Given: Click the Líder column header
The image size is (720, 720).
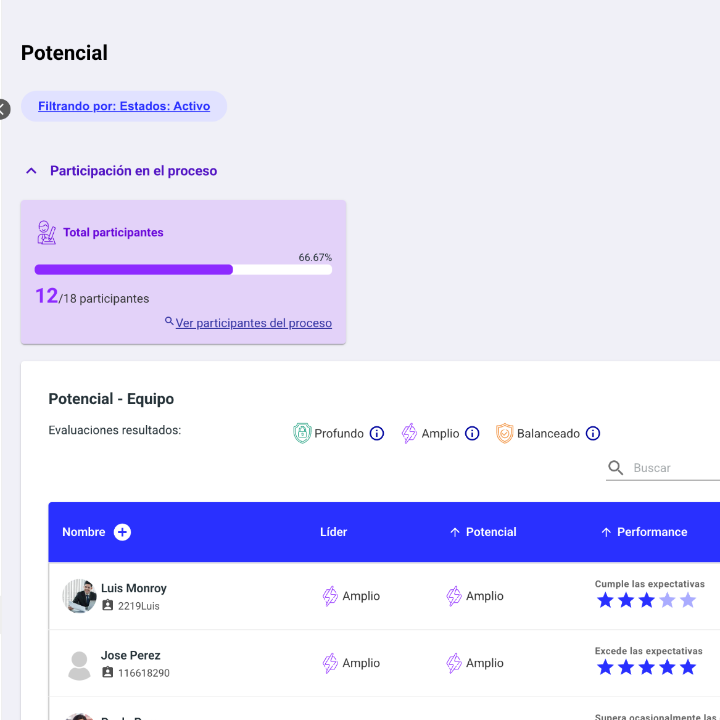Looking at the screenshot, I should point(333,532).
